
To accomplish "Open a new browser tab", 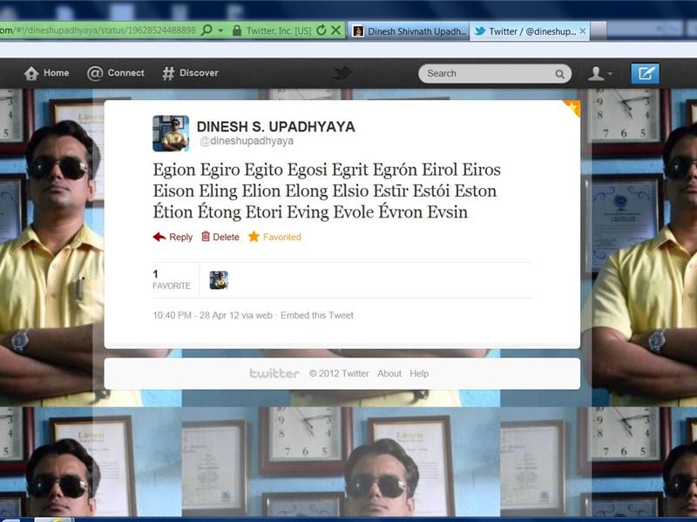I will [599, 30].
